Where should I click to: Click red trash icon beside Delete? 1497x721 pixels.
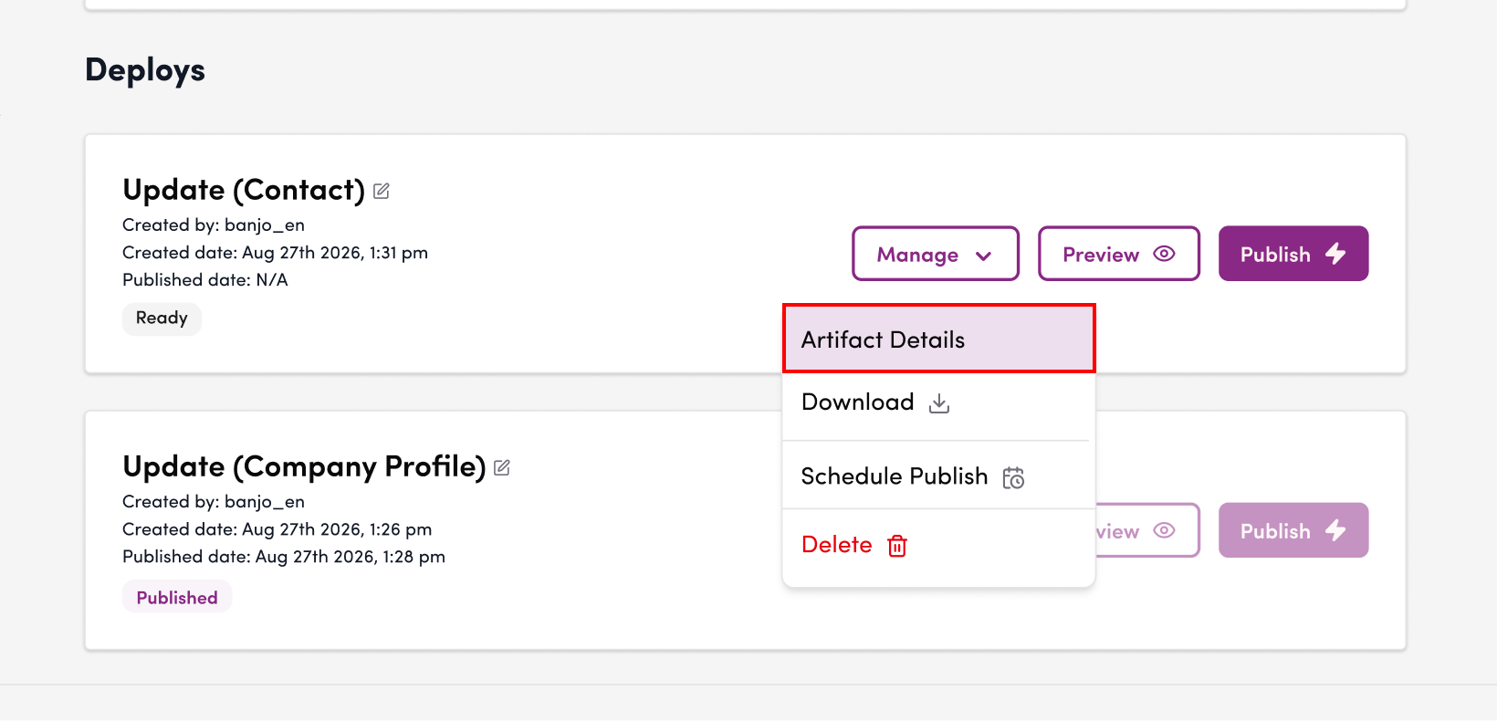pyautogui.click(x=897, y=546)
